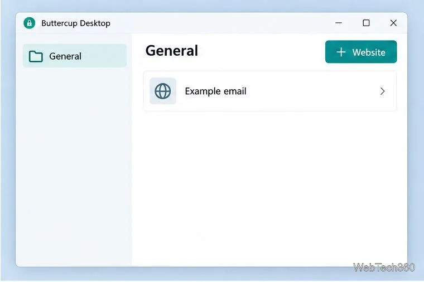
Task: Expand Example email with chevron arrow
Action: [382, 91]
